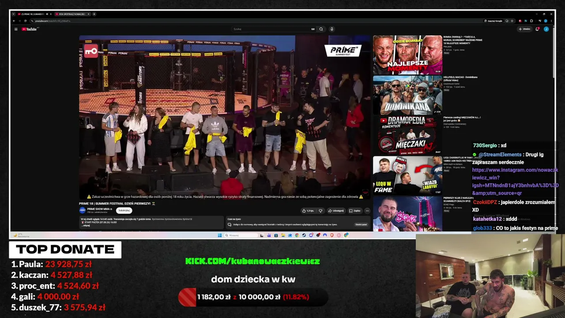Image resolution: width=565 pixels, height=318 pixels.
Task: Start voice search with the microphone icon
Action: (332, 29)
